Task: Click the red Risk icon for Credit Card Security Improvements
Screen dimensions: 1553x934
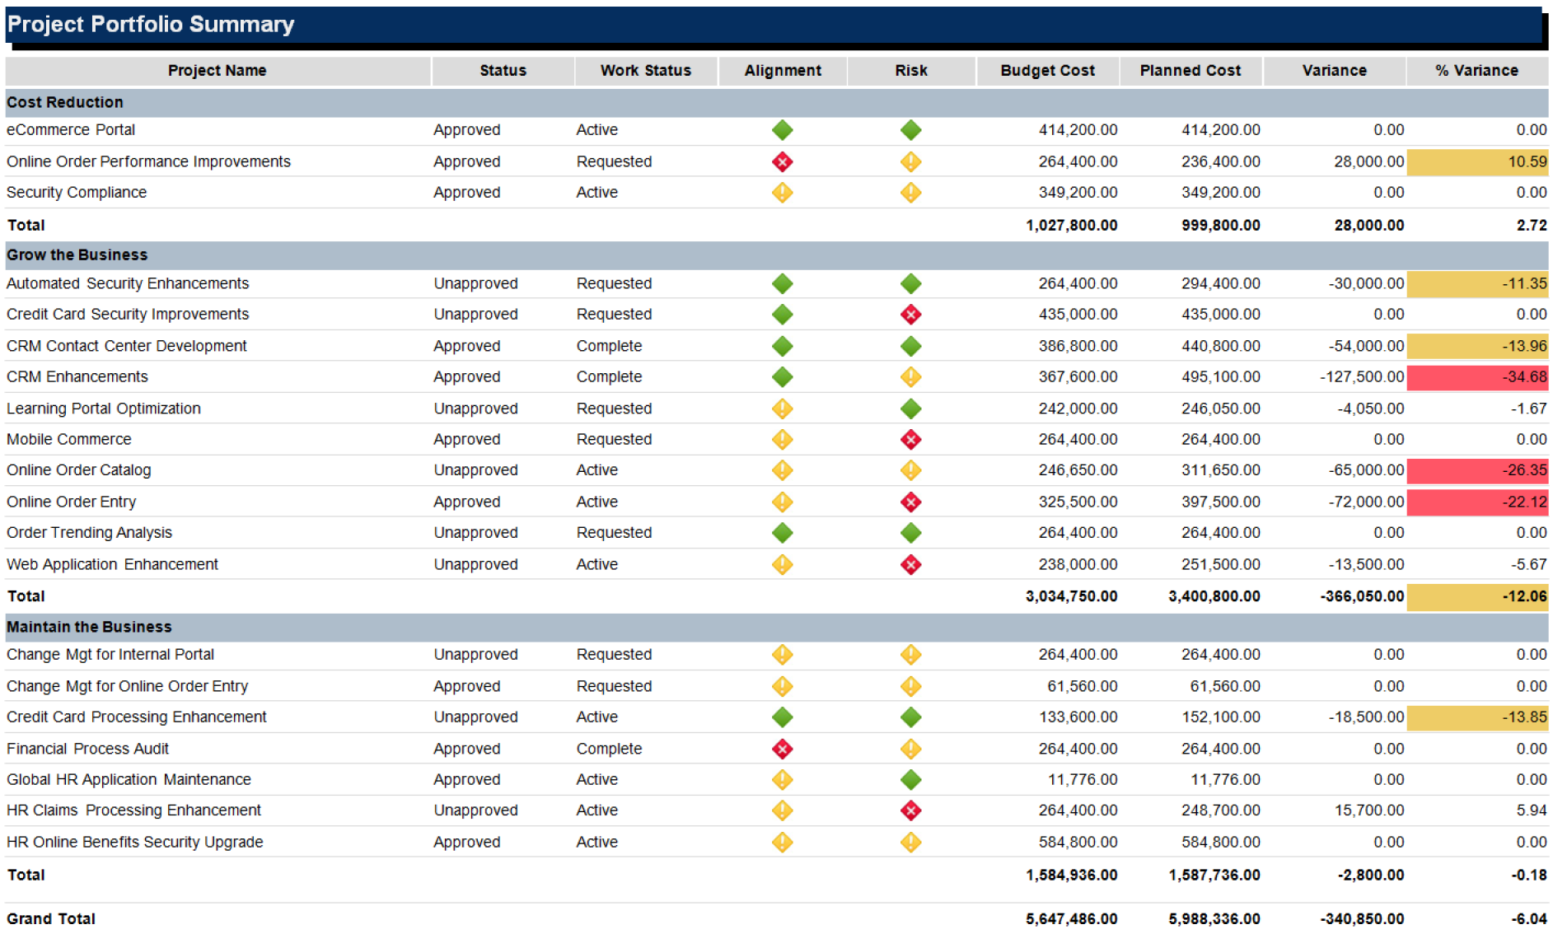Action: pos(910,315)
